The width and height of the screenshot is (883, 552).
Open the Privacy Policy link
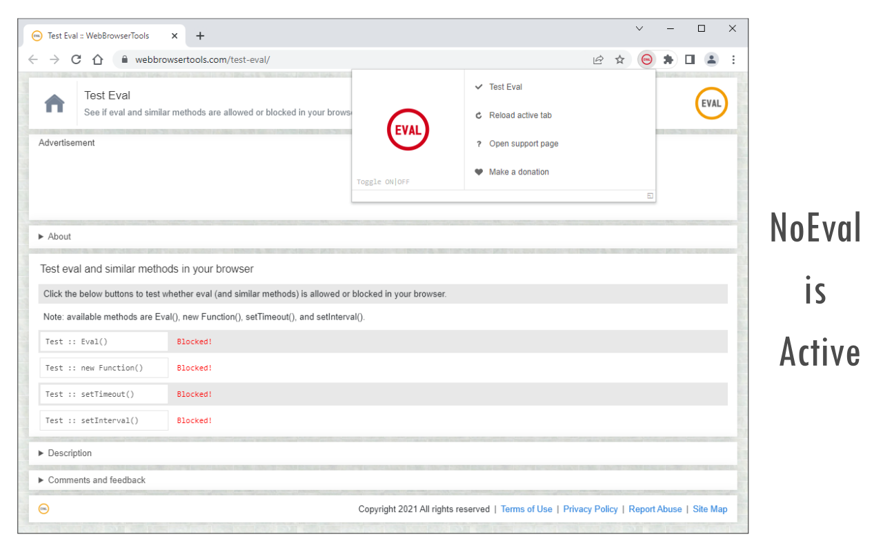click(x=590, y=509)
